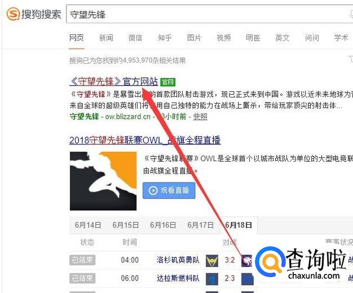Click the 04:00 match time
The width and height of the screenshot is (353, 293).
[130, 260]
